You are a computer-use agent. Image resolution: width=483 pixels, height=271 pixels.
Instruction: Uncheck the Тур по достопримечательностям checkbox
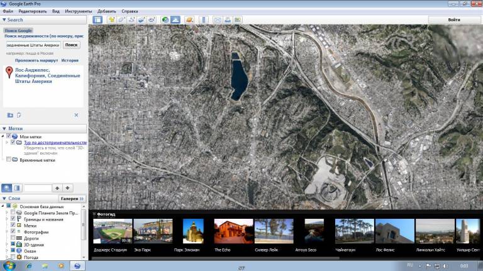pos(13,142)
